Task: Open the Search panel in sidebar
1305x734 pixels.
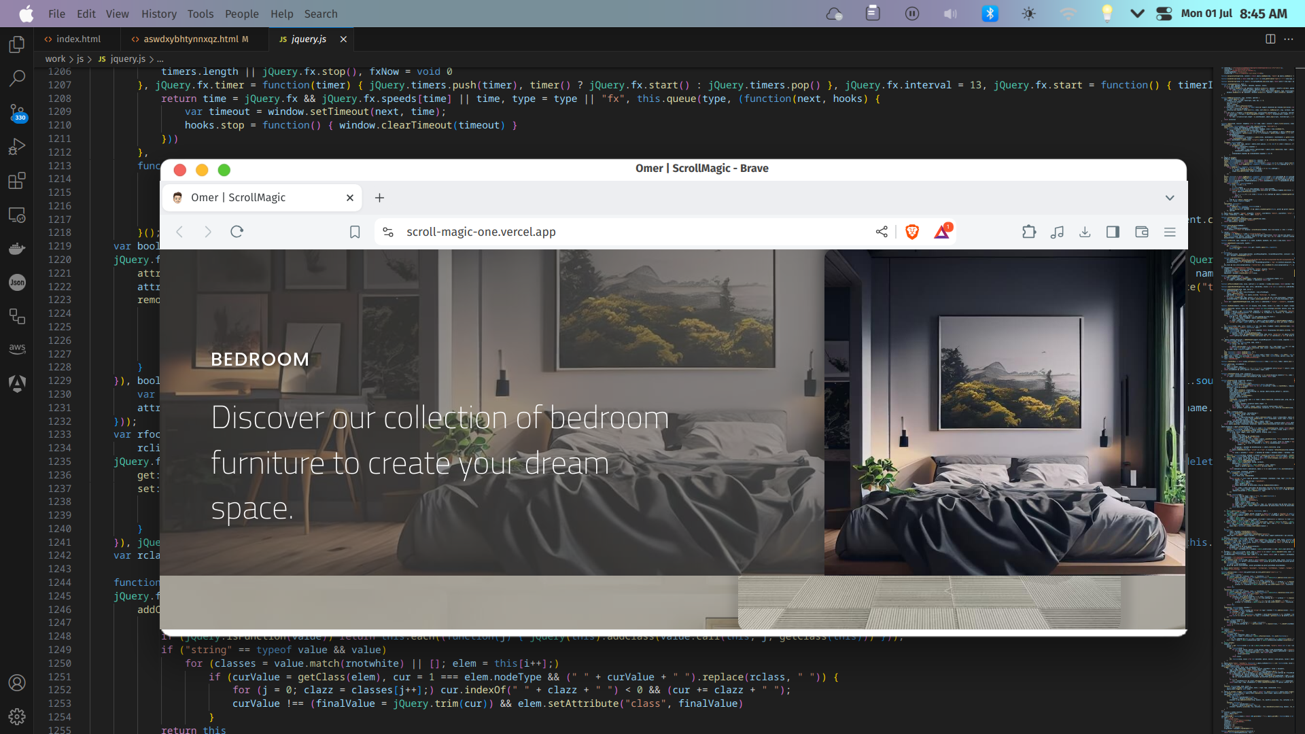Action: 17,78
